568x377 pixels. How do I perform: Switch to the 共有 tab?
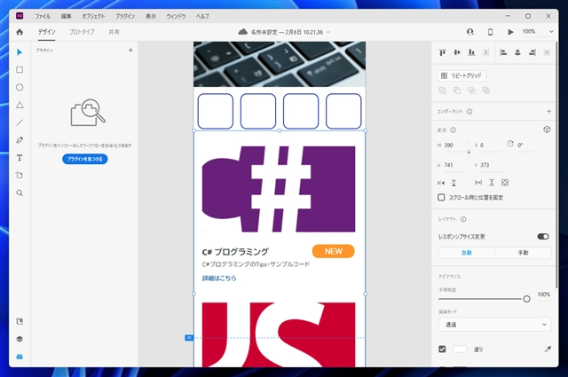pos(114,32)
